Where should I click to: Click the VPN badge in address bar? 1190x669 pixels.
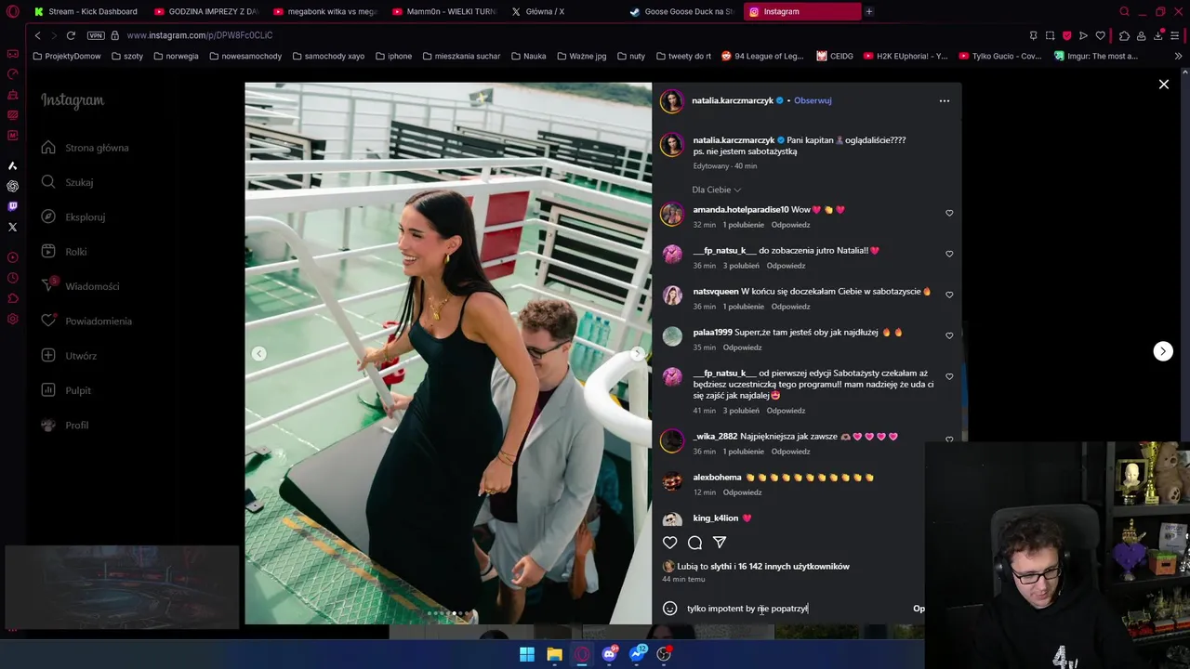pyautogui.click(x=96, y=35)
